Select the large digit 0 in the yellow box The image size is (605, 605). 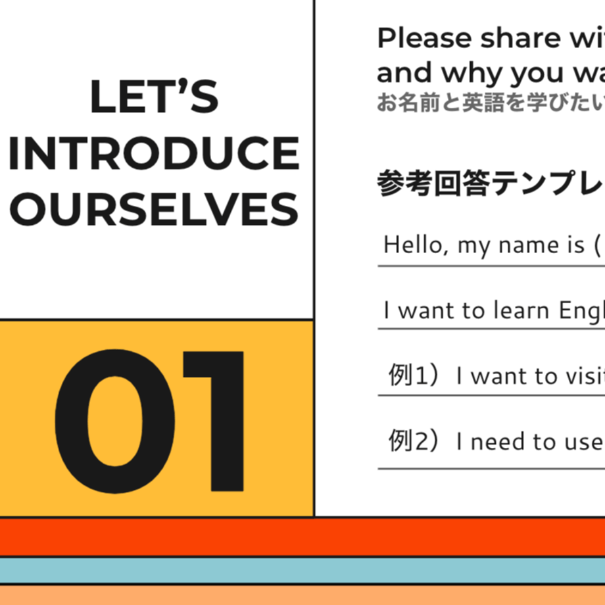tap(114, 422)
